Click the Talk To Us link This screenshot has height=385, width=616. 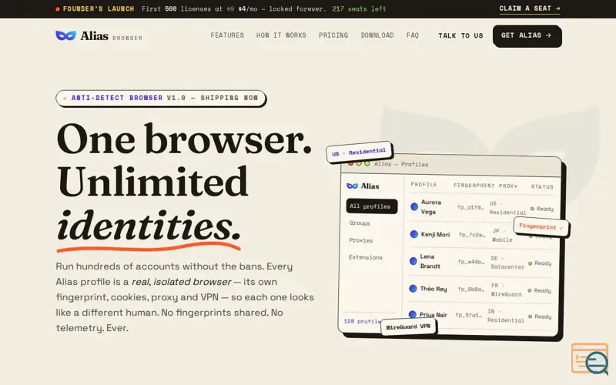click(x=460, y=35)
